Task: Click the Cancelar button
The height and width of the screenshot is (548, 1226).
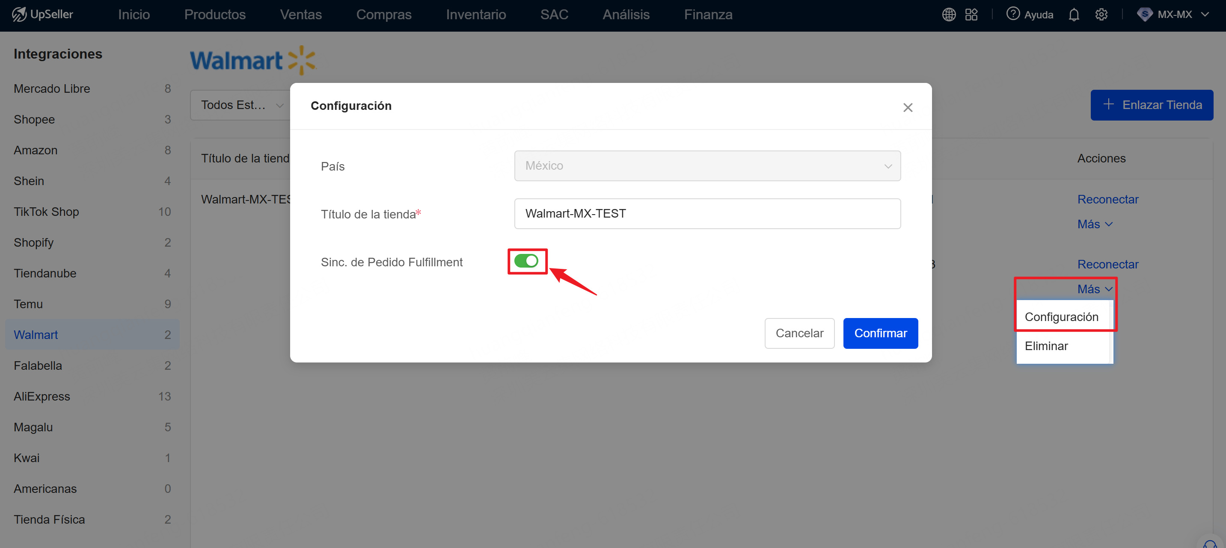Action: 799,333
